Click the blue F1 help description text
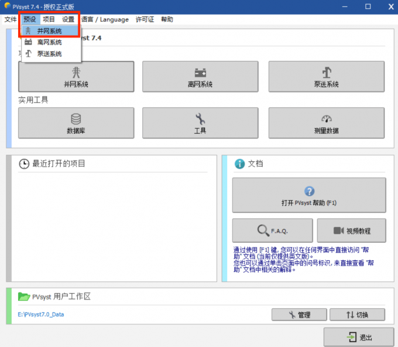The height and width of the screenshot is (347, 398). 304,260
